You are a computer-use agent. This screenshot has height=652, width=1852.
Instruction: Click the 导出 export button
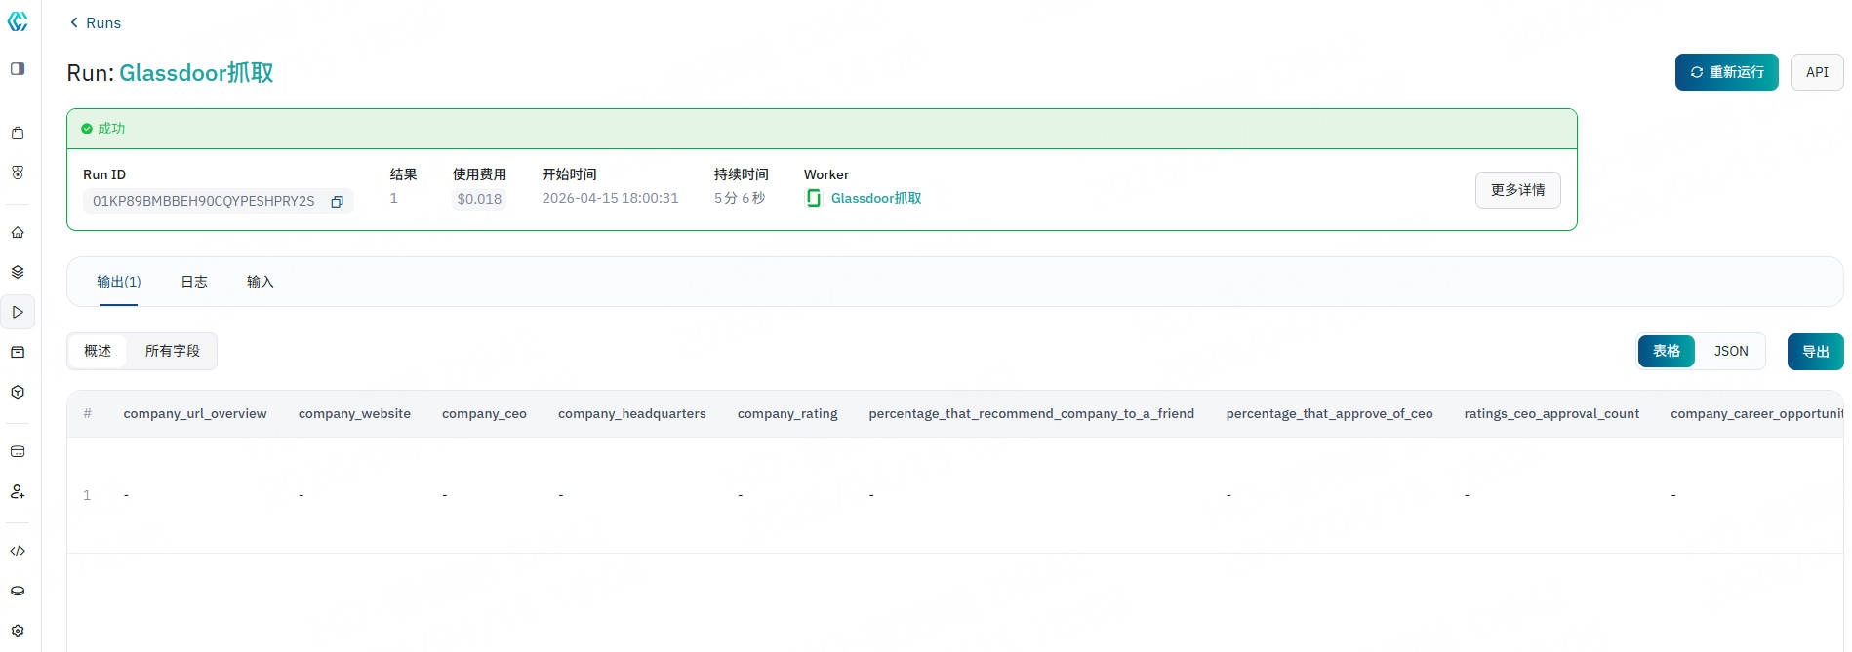pyautogui.click(x=1814, y=352)
